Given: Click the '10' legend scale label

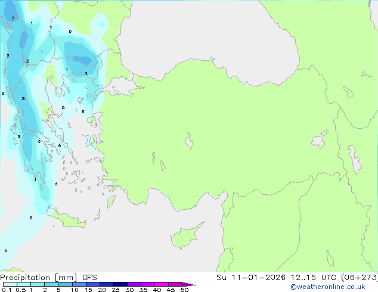Looking at the screenshot, I should point(75,290).
